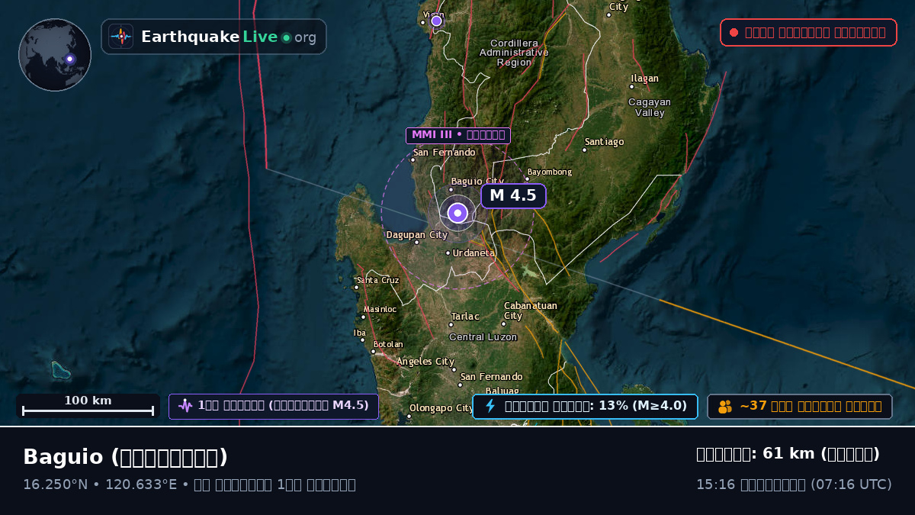Screen dimensions: 915x515
Task: Click the Iba map label
Action: pyautogui.click(x=360, y=333)
